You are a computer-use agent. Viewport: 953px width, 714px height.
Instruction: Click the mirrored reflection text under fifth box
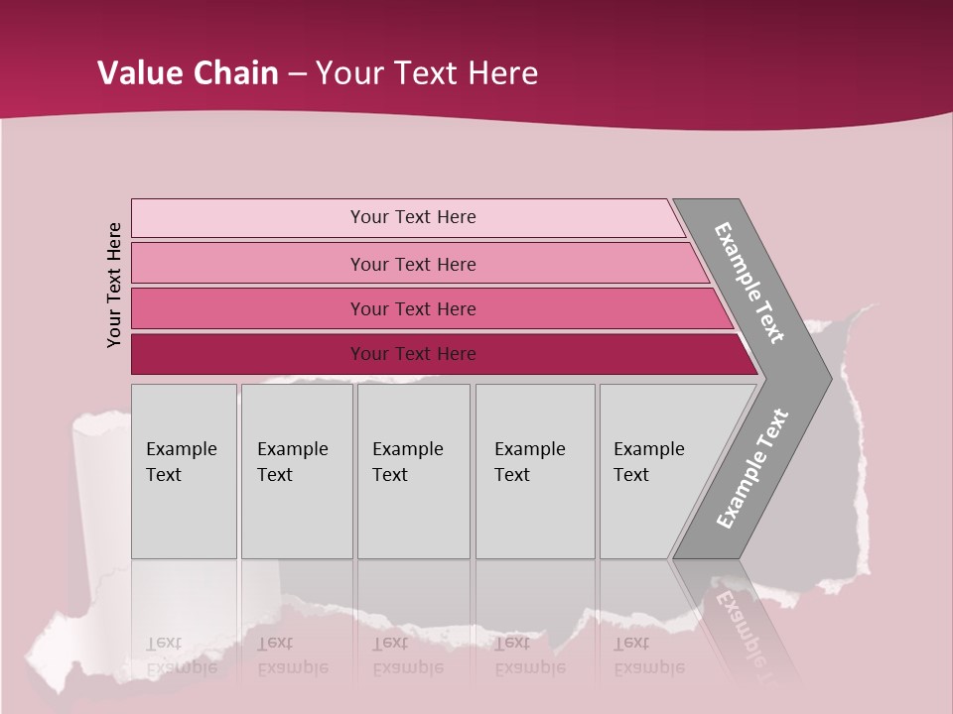648,656
